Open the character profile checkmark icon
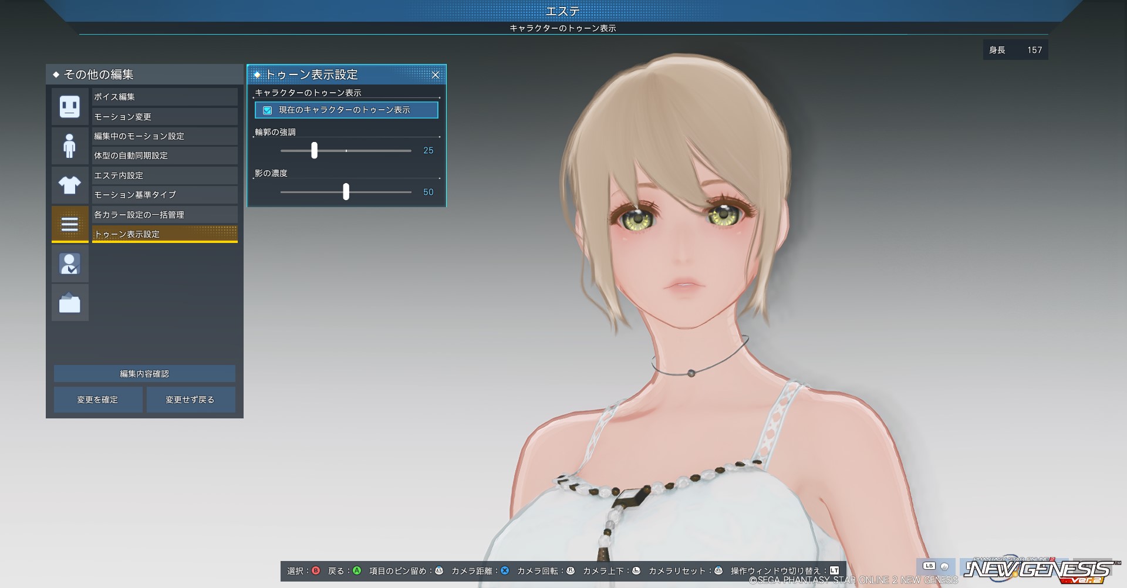Viewport: 1127px width, 588px height. [70, 263]
